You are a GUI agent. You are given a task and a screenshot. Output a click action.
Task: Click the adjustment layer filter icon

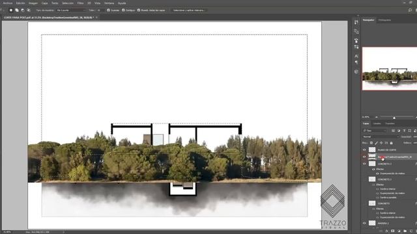coord(399,131)
